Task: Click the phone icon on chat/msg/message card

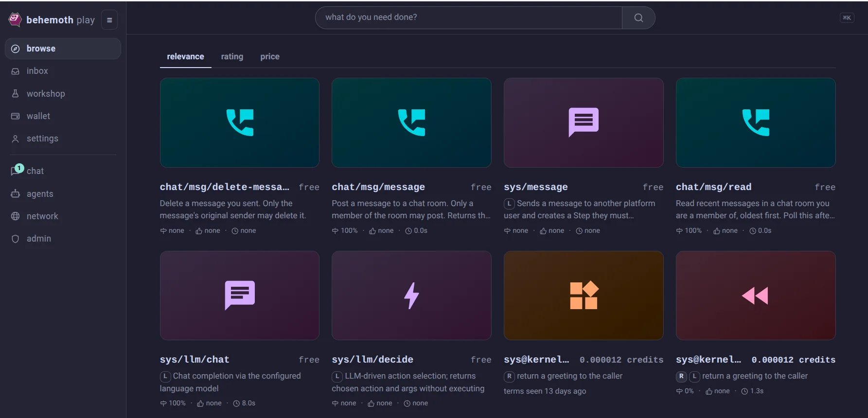Action: point(411,122)
